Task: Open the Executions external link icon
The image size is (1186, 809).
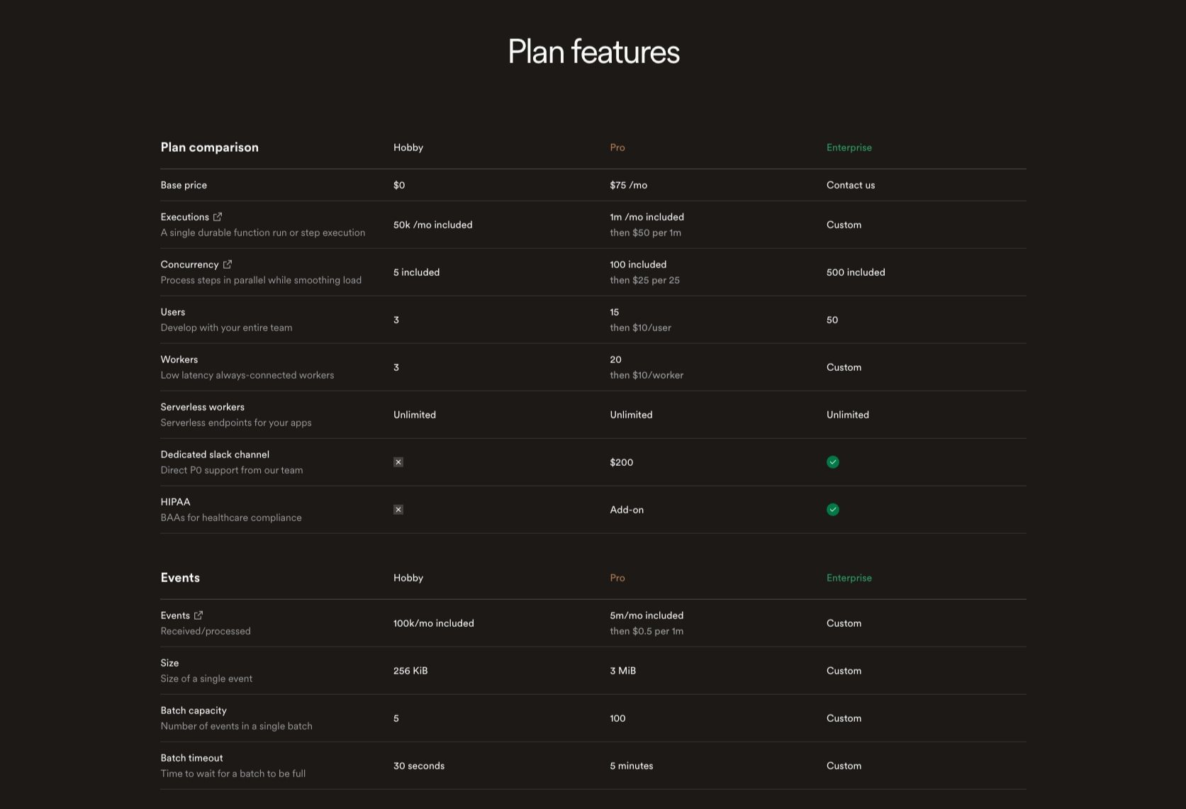Action: (218, 217)
